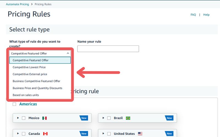Click the Canada flag icon
Image resolution: width=220 pixels, height=137 pixels.
tap(45, 134)
